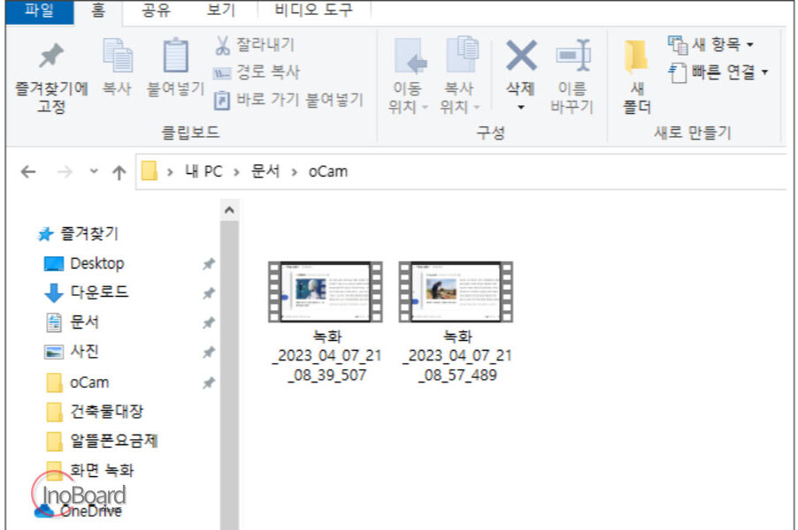Open the New item (새 항목) dropdown

710,45
